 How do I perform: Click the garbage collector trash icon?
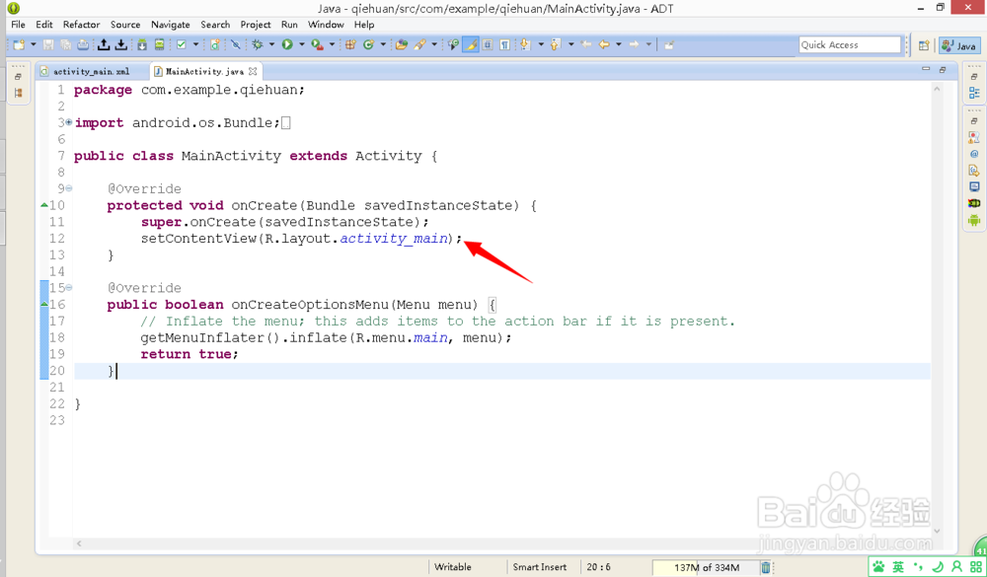click(766, 567)
